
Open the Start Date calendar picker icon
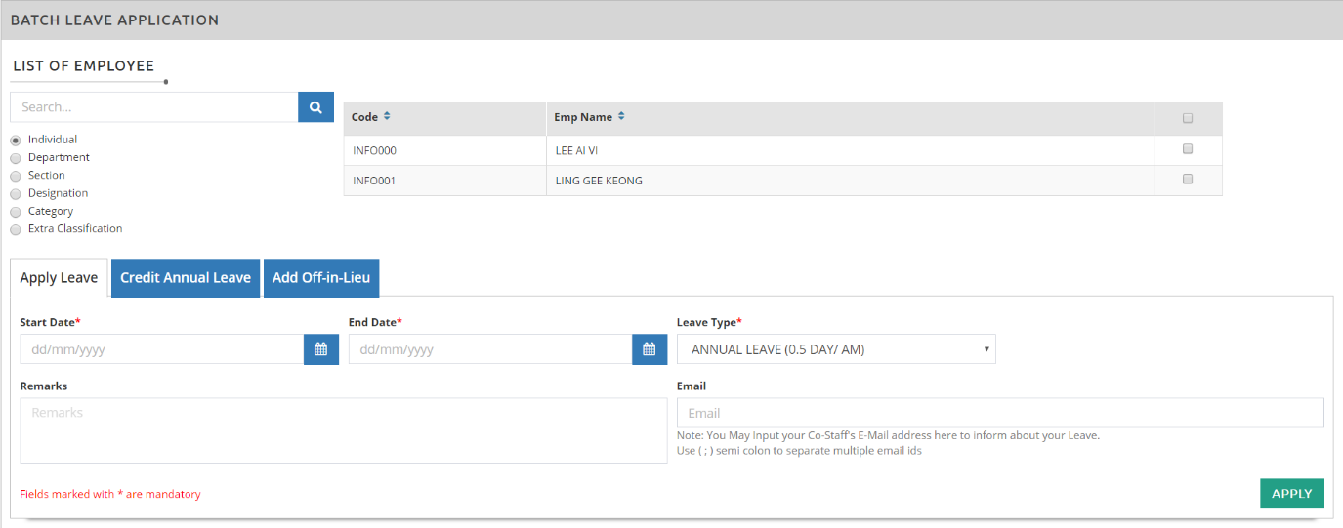tap(320, 349)
